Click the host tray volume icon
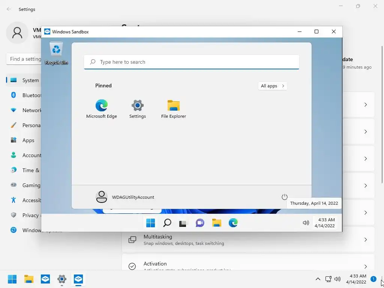This screenshot has width=384, height=288. click(337, 279)
